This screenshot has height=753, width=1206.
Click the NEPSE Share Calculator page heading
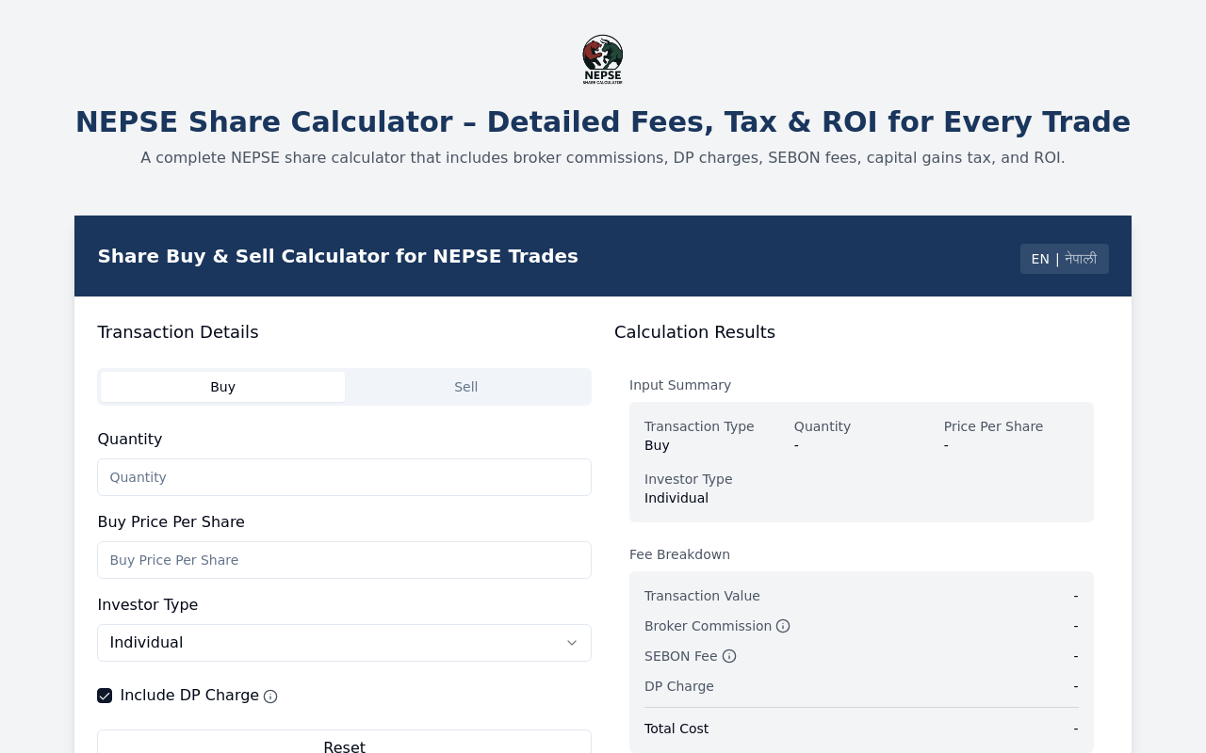click(603, 122)
